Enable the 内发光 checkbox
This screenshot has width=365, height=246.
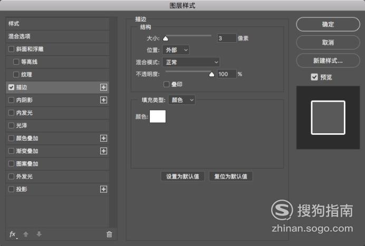11,113
